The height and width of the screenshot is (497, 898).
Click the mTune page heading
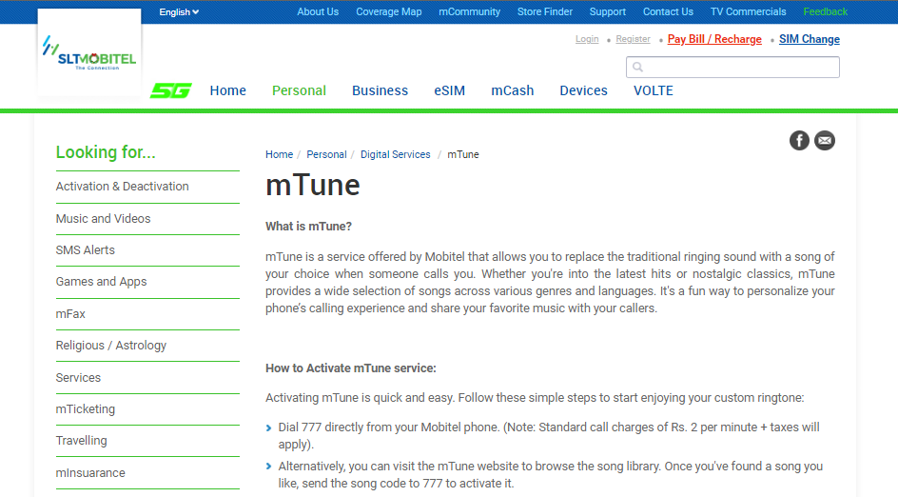click(x=313, y=185)
